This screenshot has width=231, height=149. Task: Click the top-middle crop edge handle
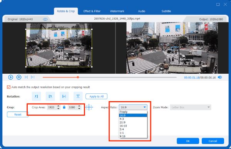tap(59, 29)
